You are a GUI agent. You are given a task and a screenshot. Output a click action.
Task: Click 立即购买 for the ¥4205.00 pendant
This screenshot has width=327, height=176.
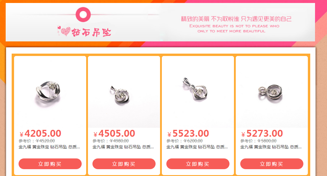(x=50, y=164)
